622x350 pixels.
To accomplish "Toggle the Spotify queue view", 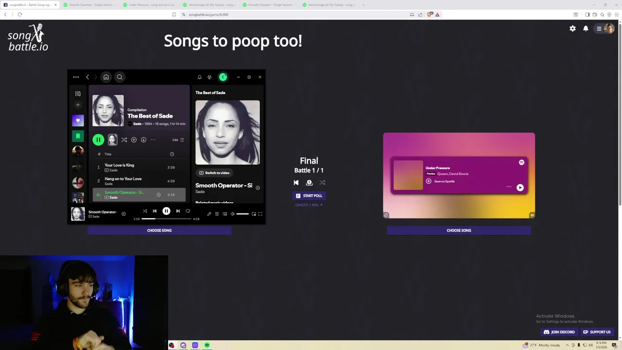I will pos(217,214).
